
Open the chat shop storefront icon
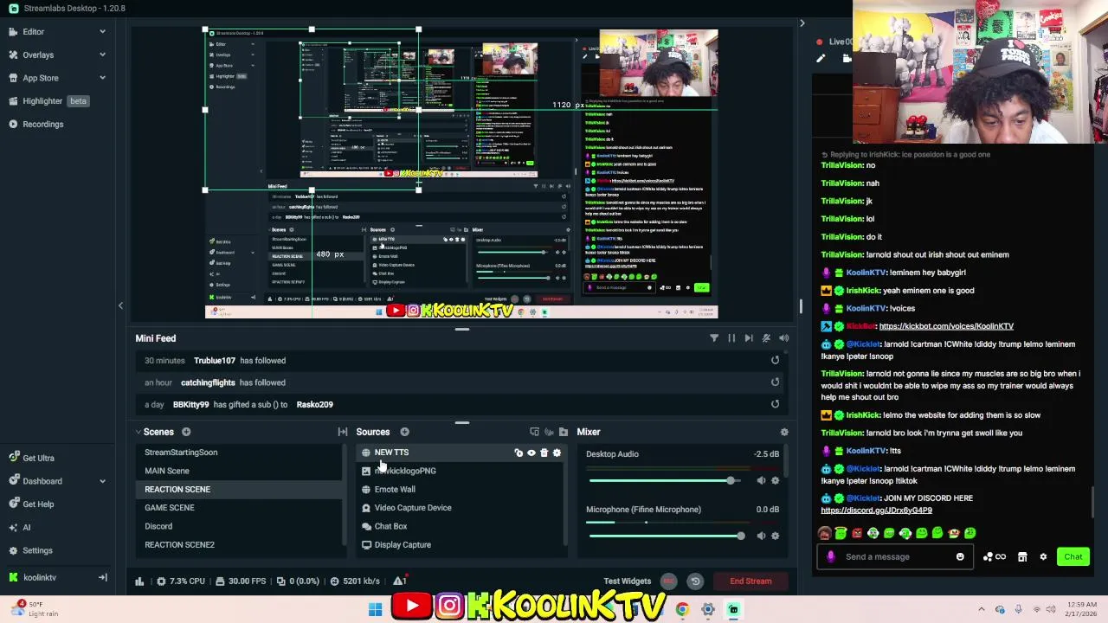point(1022,557)
